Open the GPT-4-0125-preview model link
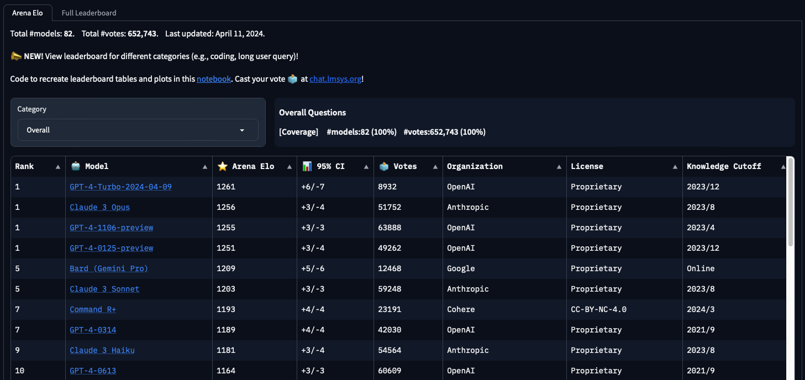The image size is (805, 380). click(x=112, y=248)
